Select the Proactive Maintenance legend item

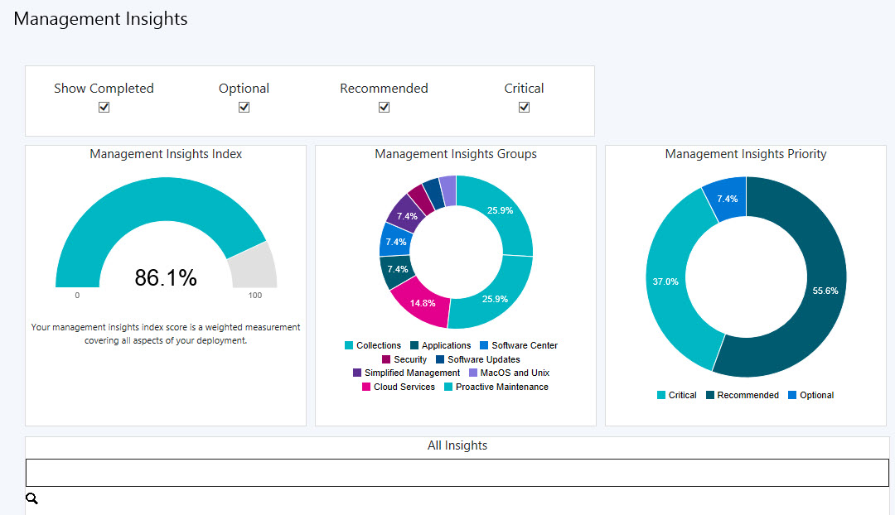pos(496,387)
